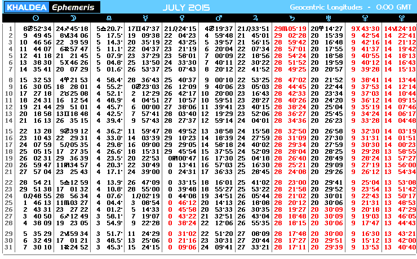Viewport: 417px width, 259px height.
Task: Select the Mercury glyph column header
Action: click(145, 19)
